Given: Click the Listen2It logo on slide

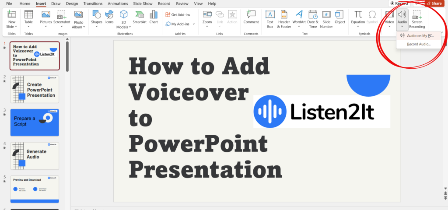Looking at the screenshot, I should 322,111.
